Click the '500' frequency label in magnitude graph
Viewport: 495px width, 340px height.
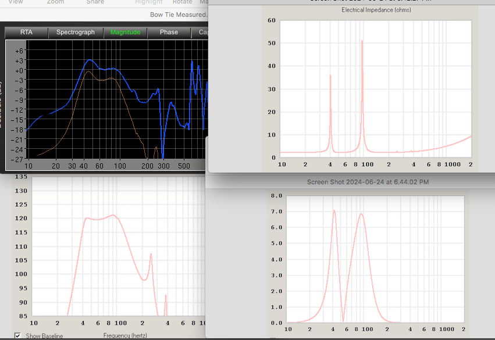184,166
